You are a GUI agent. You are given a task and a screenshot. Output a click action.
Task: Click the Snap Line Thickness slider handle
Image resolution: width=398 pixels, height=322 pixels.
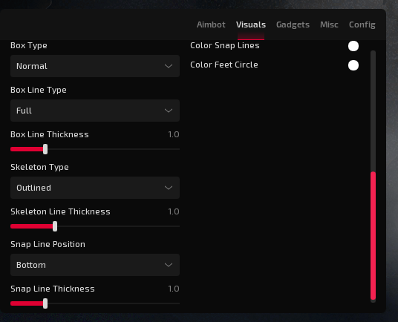click(45, 303)
